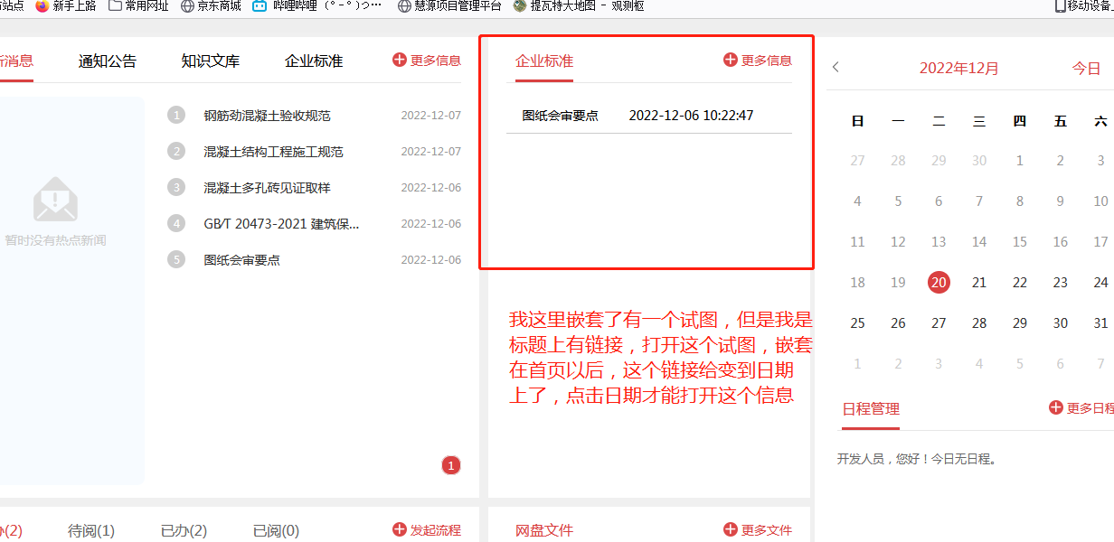Image resolution: width=1114 pixels, height=542 pixels.
Task: Click the red notification badge showing 1
Action: (450, 465)
